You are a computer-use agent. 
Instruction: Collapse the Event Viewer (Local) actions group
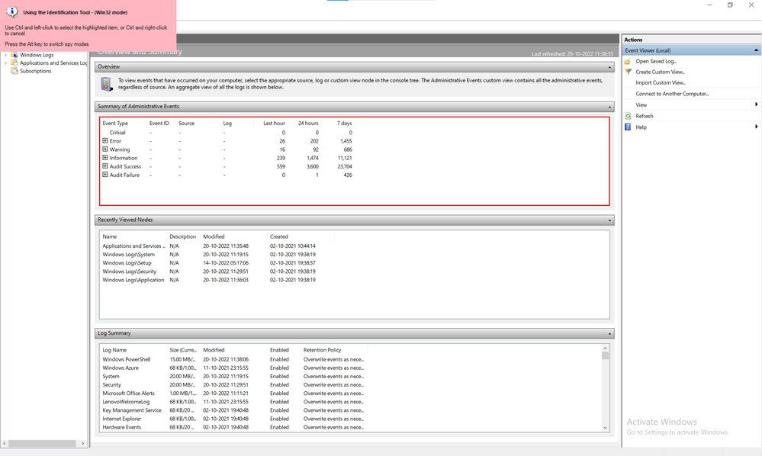[x=755, y=50]
